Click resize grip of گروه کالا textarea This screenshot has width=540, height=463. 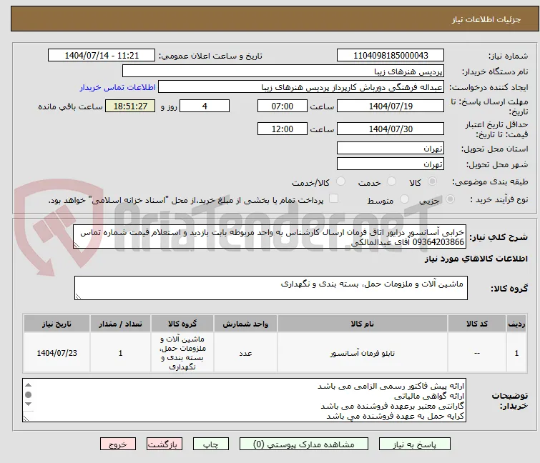point(78,297)
